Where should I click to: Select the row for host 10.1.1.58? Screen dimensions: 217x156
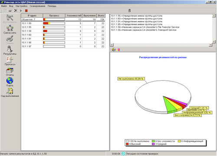pyautogui.click(x=63, y=31)
